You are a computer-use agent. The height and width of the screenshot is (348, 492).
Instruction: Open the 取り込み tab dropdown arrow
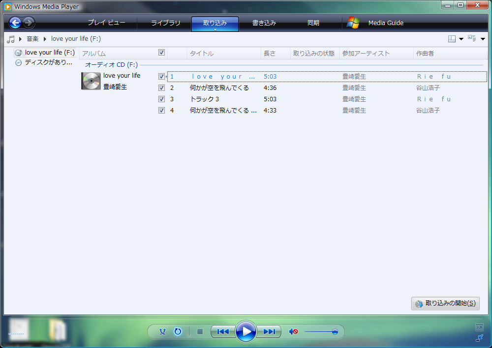[x=215, y=29]
